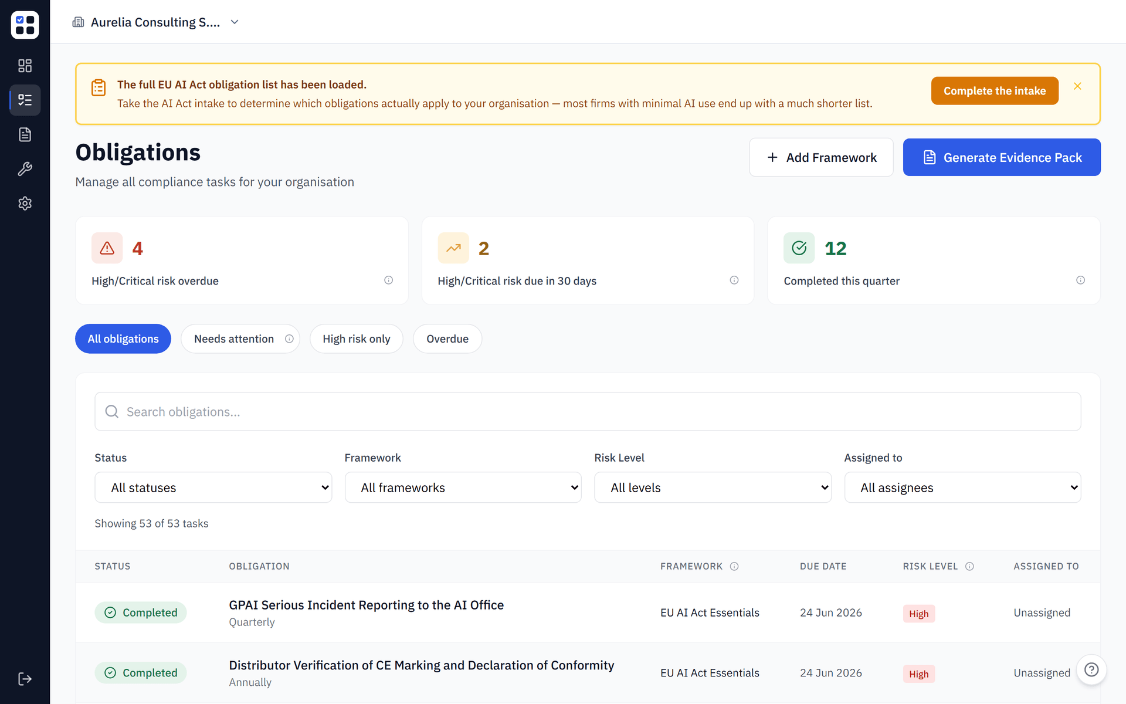Click High risk badge in Distributor Verification row
This screenshot has height=704, width=1126.
coord(919,674)
